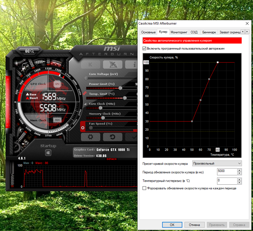Click the OK button
Screen dimensions: 253x231
[x=172, y=225]
